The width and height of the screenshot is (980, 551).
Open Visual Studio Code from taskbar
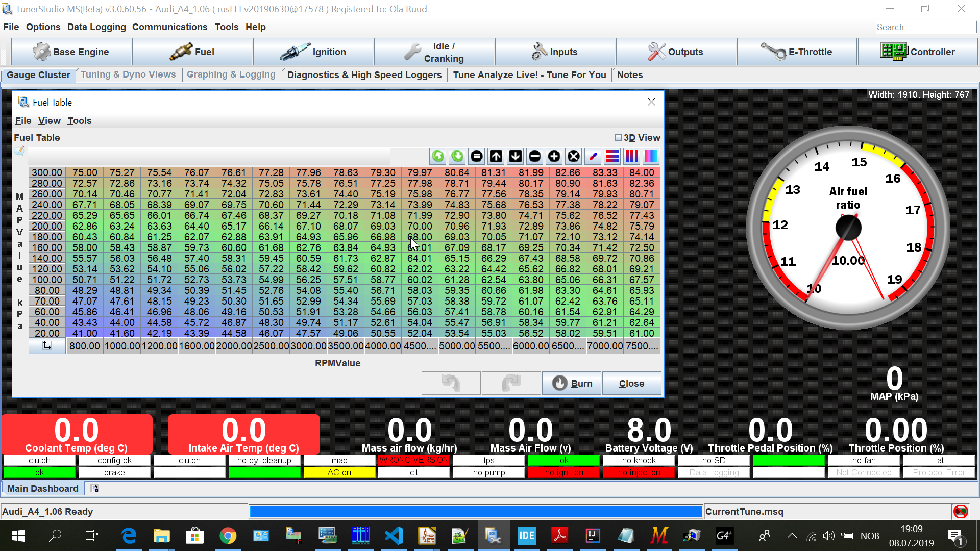coord(394,536)
